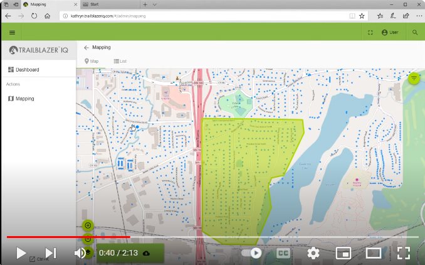This screenshot has height=265, width=425.
Task: Zoom in on the map
Action: pos(88,225)
